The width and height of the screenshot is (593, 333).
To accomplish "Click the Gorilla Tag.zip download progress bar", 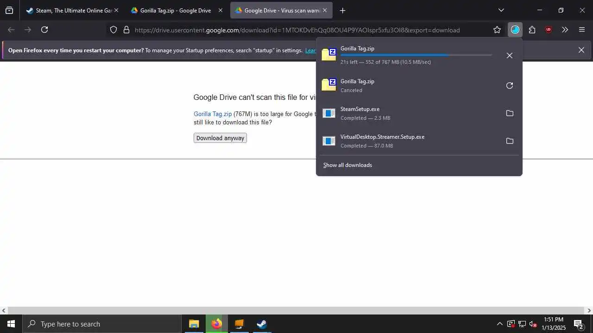I will 416,55.
